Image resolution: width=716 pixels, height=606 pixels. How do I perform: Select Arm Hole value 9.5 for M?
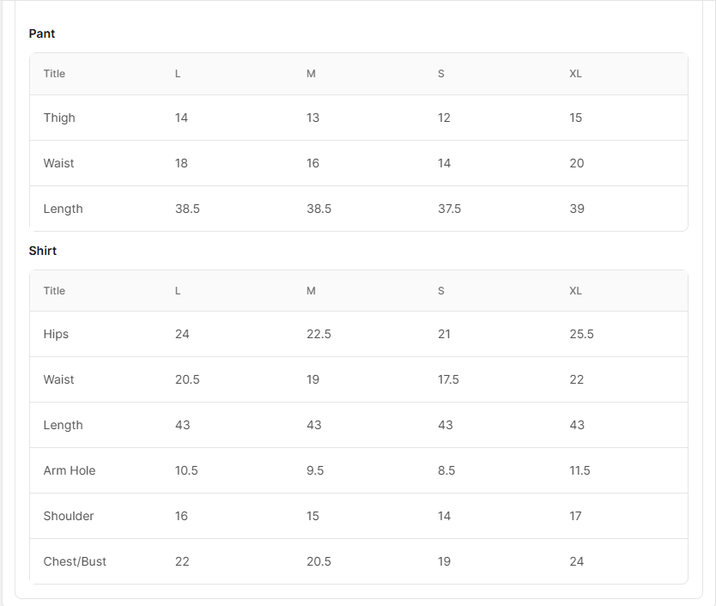[315, 470]
